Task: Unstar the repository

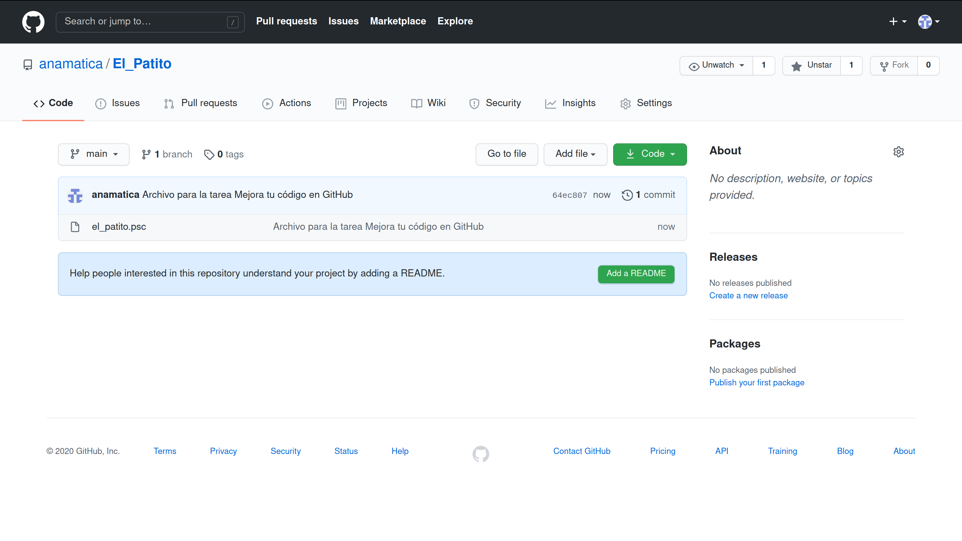Action: click(x=811, y=65)
